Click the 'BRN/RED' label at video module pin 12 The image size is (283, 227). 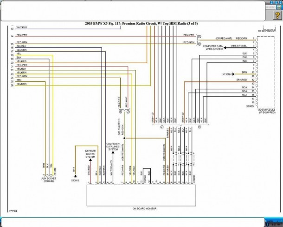[242, 80]
